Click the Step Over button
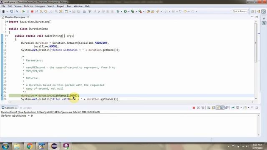The image size is (267, 150). [x=45, y=11]
